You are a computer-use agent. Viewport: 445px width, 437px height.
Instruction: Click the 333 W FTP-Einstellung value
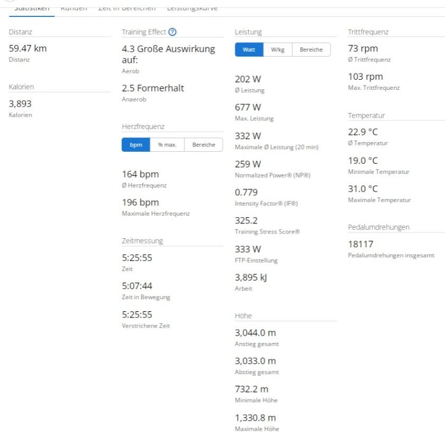(x=248, y=248)
